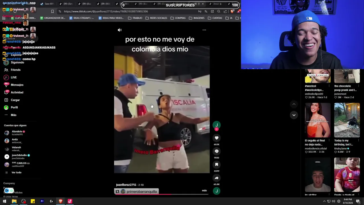Seek on the video progress bar
This screenshot has height=205, width=364.
(x=162, y=194)
